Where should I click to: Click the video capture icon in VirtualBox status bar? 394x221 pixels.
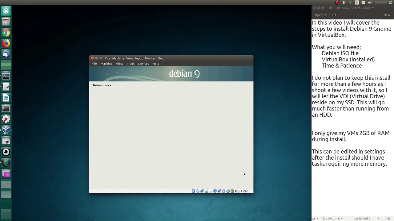click(219, 191)
